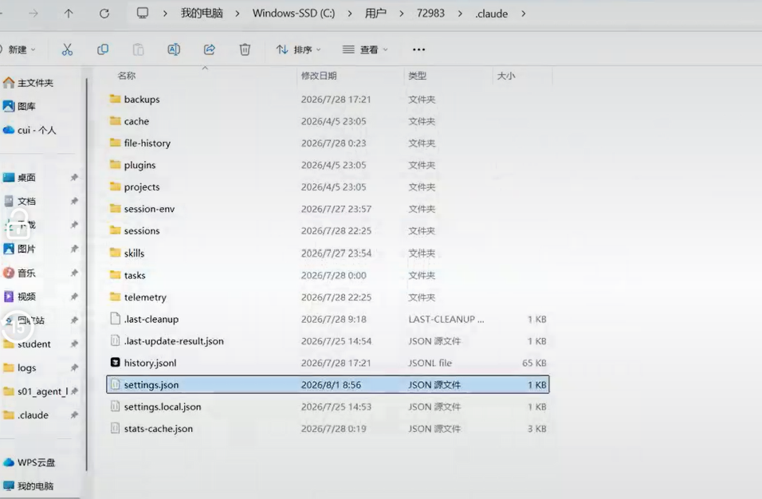
Task: Expand chevron before 我的电脑 in breadcrumb
Action: pyautogui.click(x=165, y=14)
